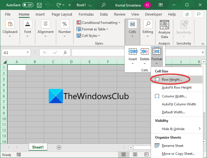Choose Rename Sheet option
This screenshot has height=158, width=207.
177,146
